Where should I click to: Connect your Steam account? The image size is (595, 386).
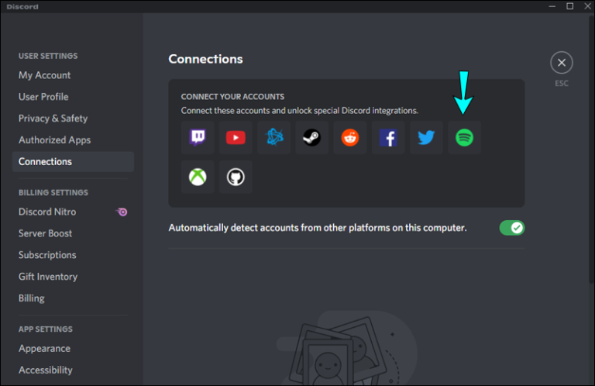point(311,138)
